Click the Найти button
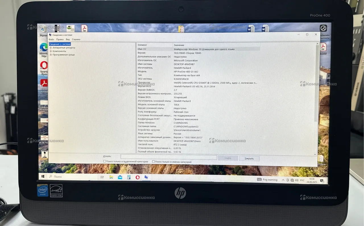Viewport: 364px width, 226px height. tap(228, 158)
